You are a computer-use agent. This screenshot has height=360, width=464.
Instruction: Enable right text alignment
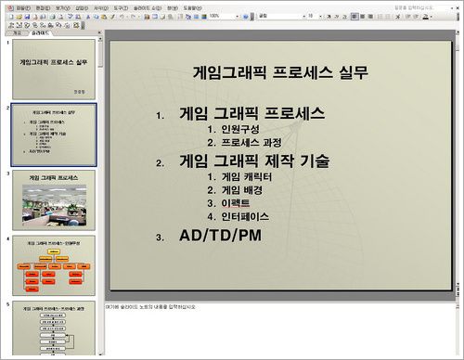point(370,17)
